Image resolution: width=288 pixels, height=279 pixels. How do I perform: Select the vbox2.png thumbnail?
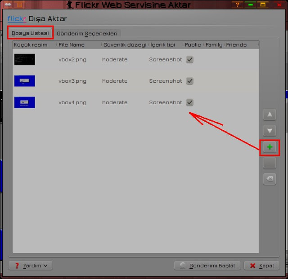[x=25, y=59]
